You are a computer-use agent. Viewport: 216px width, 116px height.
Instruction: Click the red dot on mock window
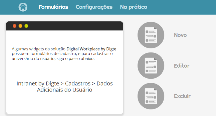(x=14, y=26)
